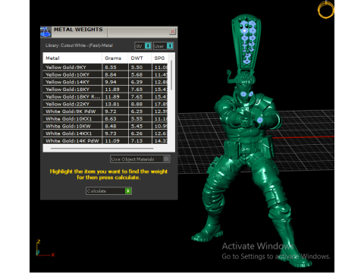Select Yellow Gold:9KY row
Image resolution: width=364 pixels, height=273 pixels.
[105, 67]
